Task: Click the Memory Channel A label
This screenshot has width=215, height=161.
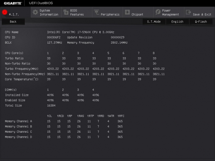Action: (18, 121)
